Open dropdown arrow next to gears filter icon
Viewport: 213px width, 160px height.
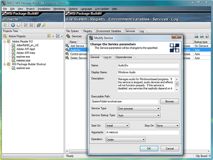[x=62, y=36]
